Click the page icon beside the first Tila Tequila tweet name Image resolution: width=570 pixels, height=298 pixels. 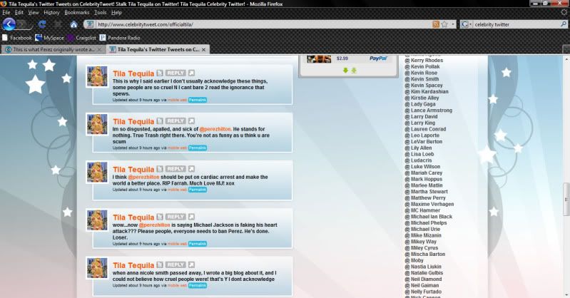coord(160,73)
